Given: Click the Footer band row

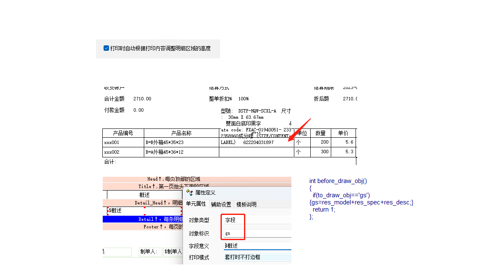Looking at the screenshot, I should [143, 227].
